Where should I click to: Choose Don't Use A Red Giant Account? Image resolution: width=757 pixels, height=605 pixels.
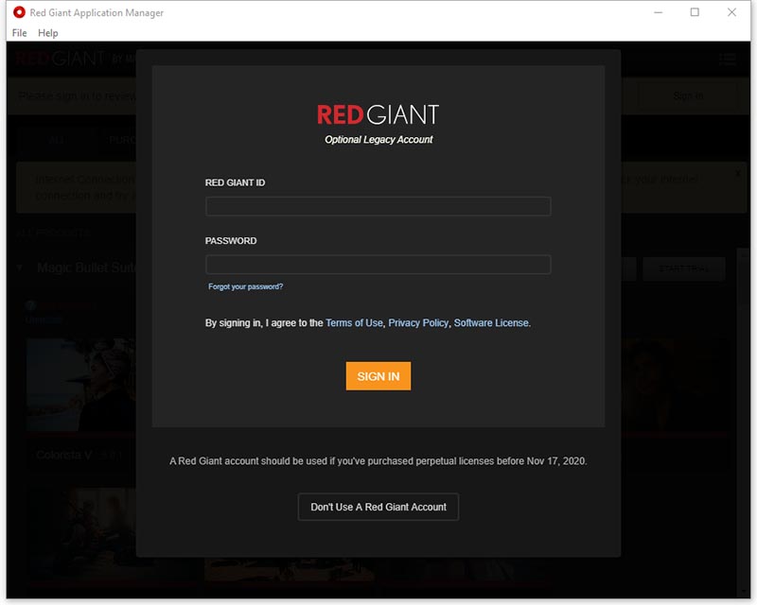pyautogui.click(x=378, y=507)
